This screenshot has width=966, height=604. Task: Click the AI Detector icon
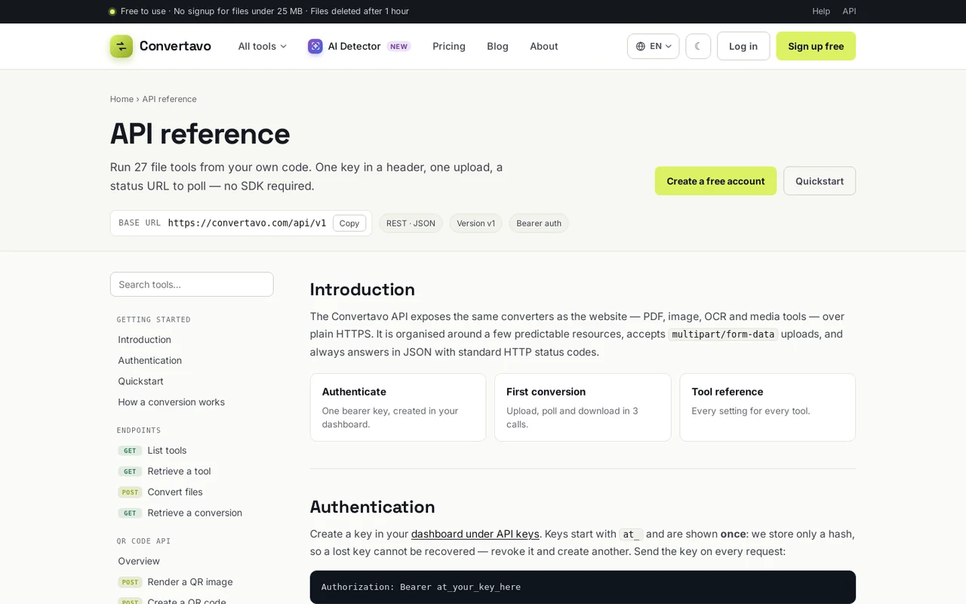315,46
